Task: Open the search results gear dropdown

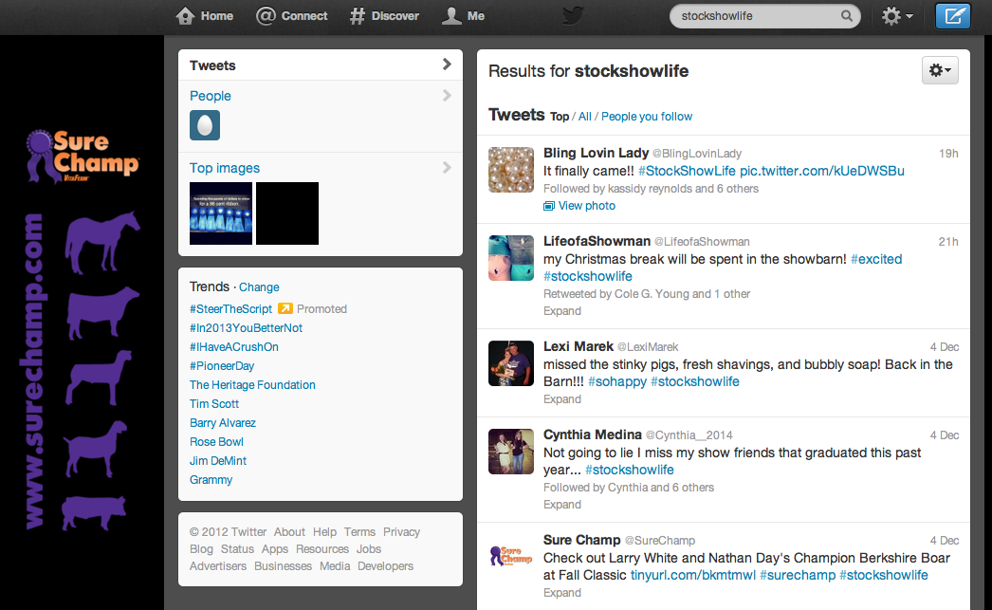Action: pyautogui.click(x=940, y=70)
